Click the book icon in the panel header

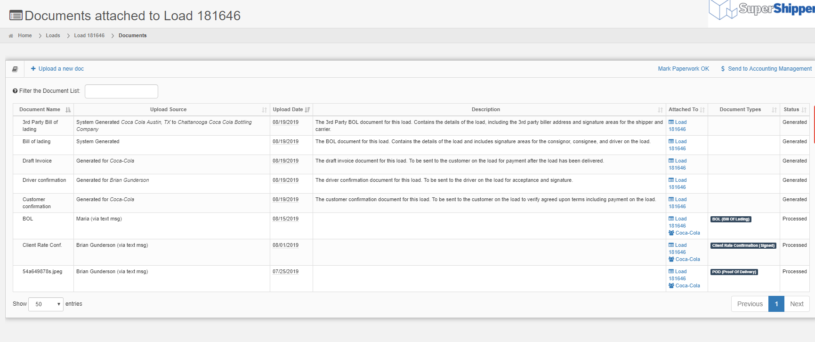(x=15, y=69)
